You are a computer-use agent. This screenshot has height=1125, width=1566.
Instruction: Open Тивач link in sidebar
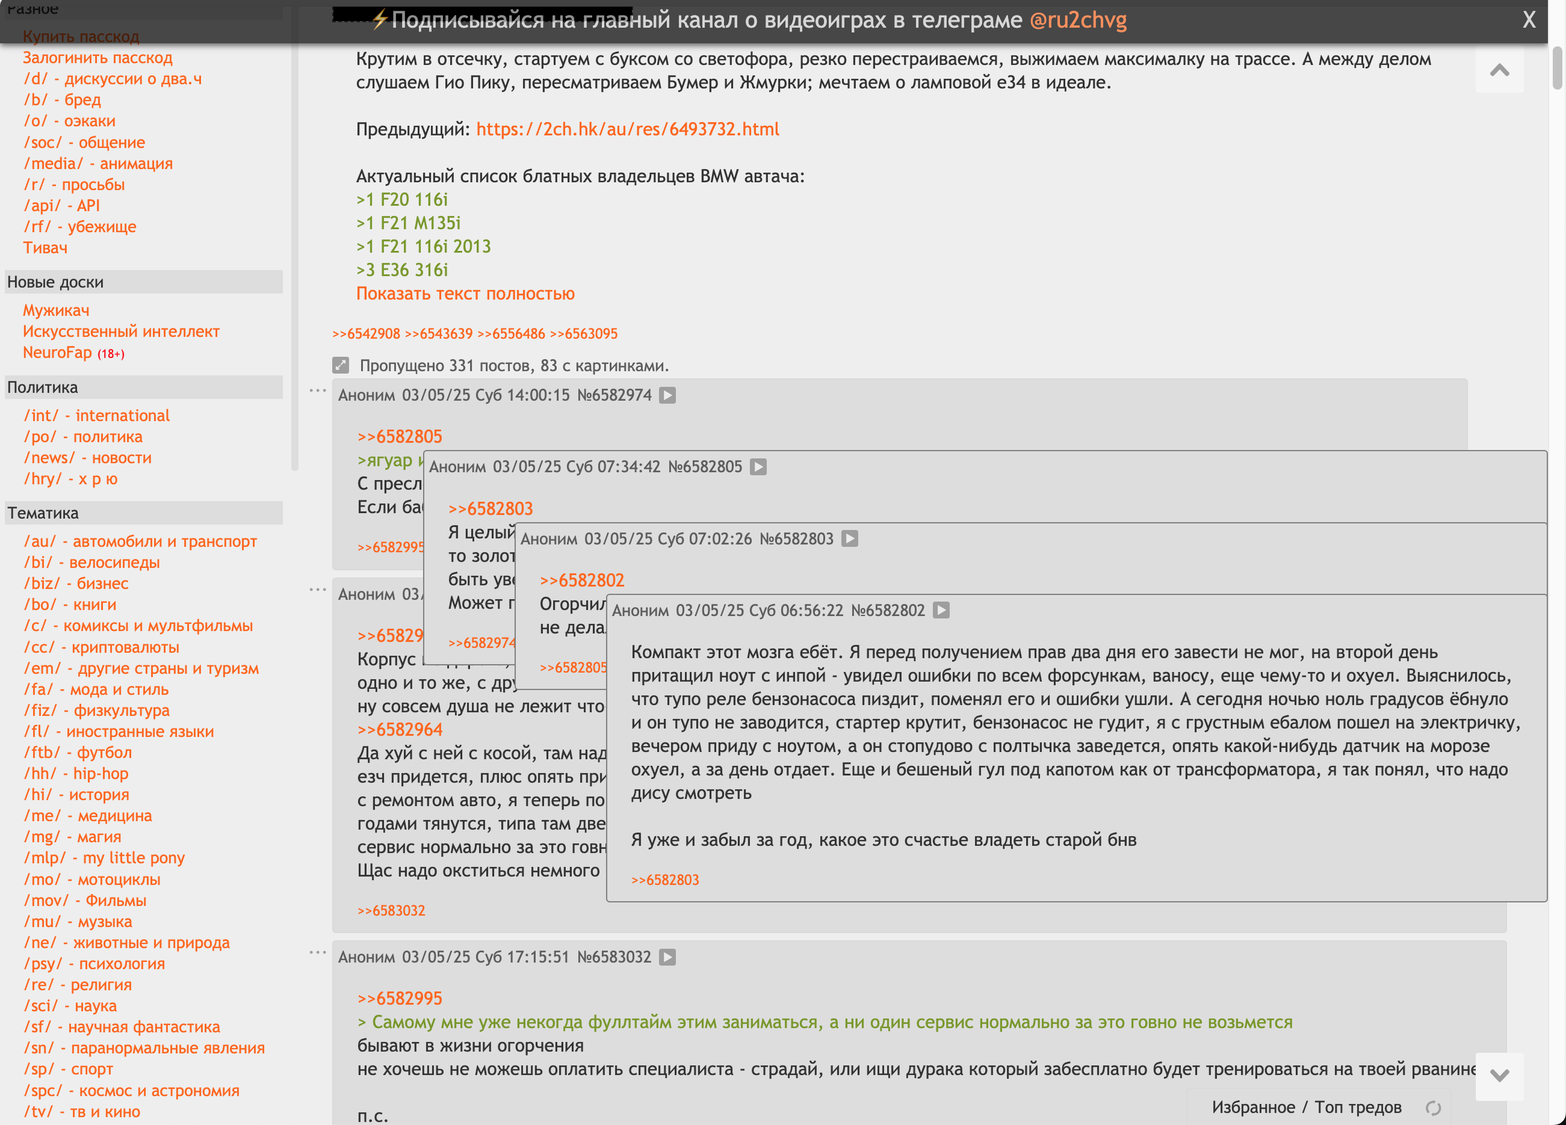45,248
